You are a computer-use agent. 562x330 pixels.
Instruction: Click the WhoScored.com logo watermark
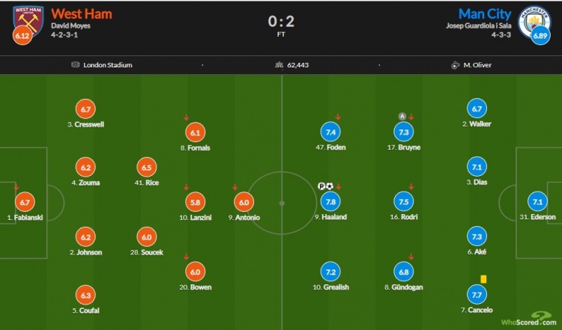point(529,320)
